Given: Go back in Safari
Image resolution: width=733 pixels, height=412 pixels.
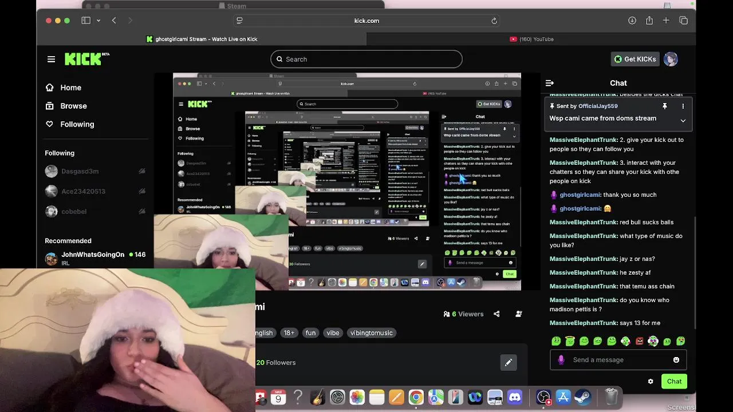Looking at the screenshot, I should [114, 21].
